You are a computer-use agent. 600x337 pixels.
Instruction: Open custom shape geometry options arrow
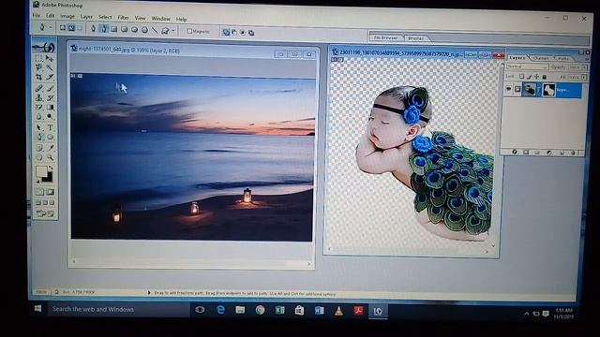[173, 31]
